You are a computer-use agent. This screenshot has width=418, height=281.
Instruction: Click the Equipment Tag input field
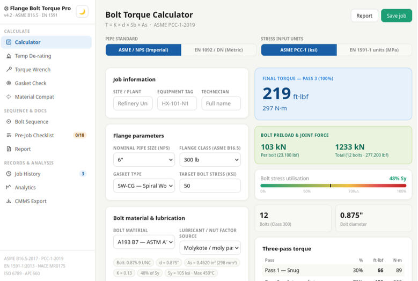click(177, 103)
